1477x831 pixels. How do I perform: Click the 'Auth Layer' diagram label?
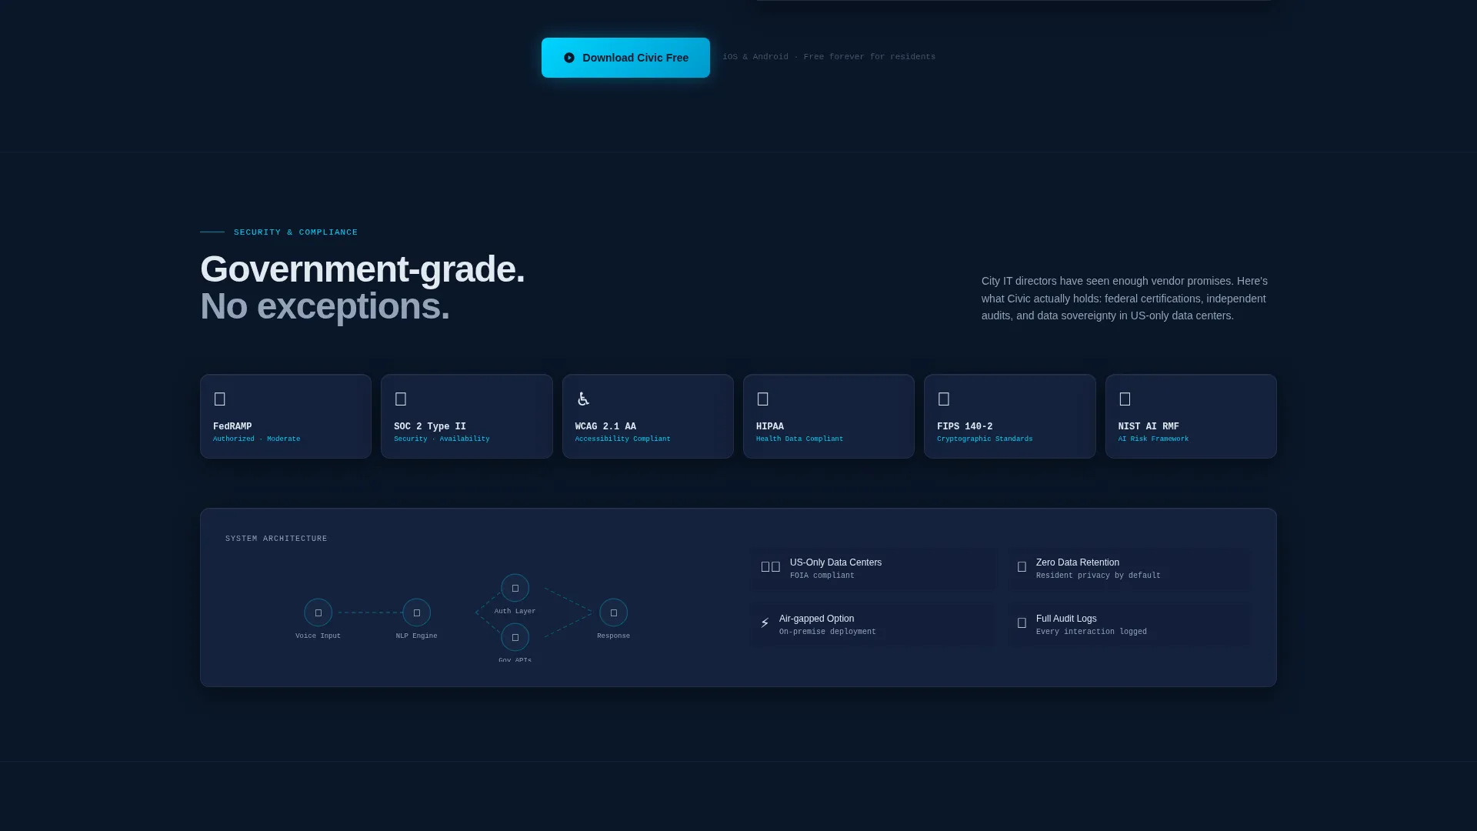click(515, 612)
